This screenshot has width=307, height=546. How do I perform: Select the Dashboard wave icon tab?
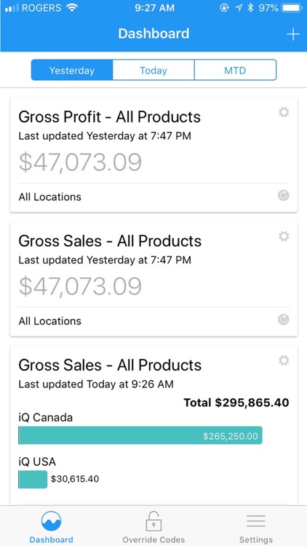tap(51, 521)
